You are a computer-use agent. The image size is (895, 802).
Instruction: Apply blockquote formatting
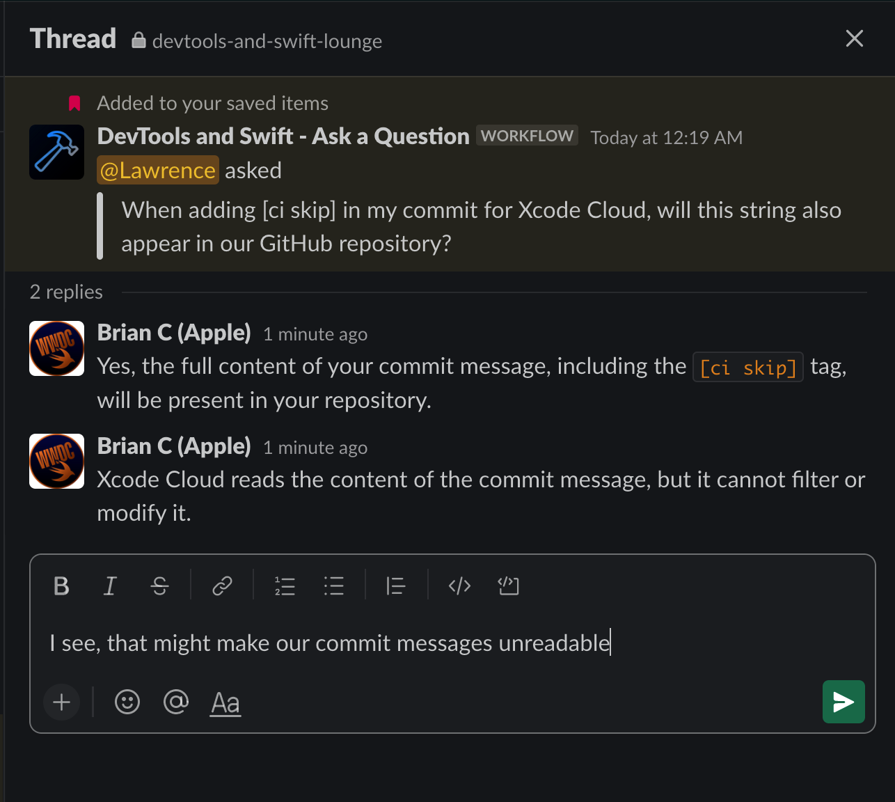pyautogui.click(x=396, y=586)
